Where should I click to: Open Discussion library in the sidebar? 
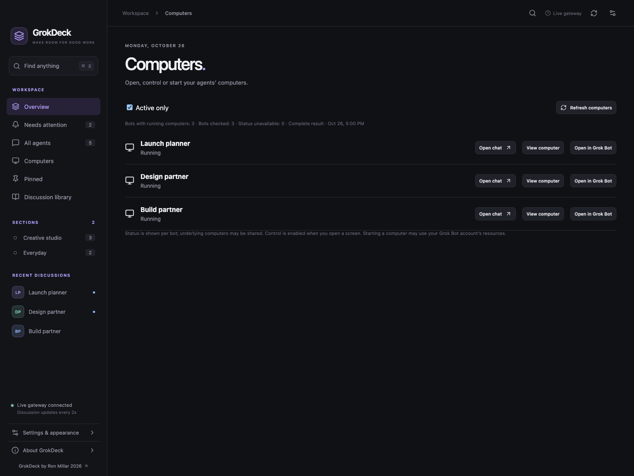pyautogui.click(x=53, y=197)
